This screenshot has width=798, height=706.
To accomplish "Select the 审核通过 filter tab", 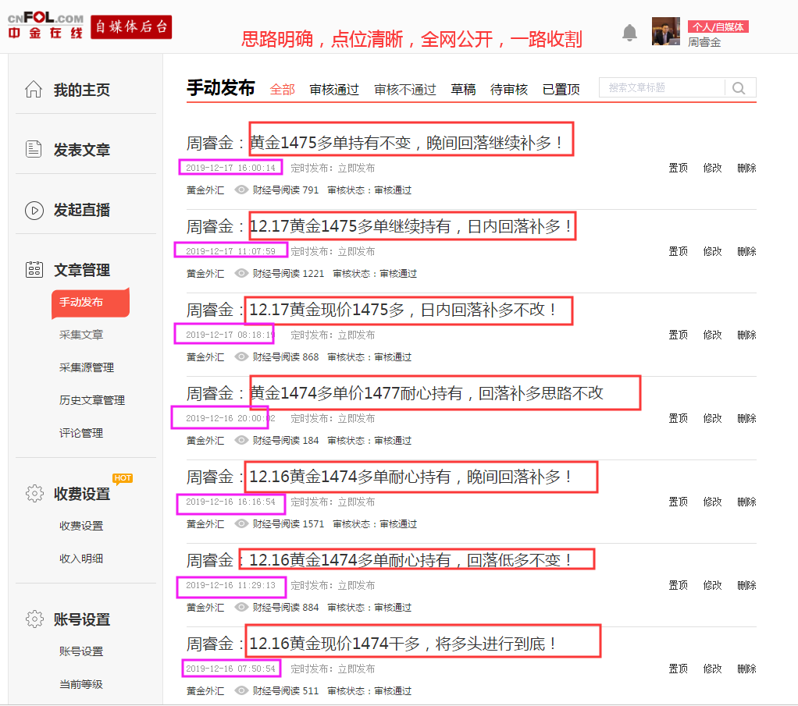I will tap(334, 90).
